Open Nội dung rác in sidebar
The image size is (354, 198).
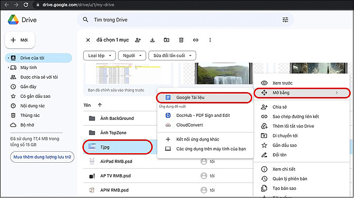tap(32, 106)
